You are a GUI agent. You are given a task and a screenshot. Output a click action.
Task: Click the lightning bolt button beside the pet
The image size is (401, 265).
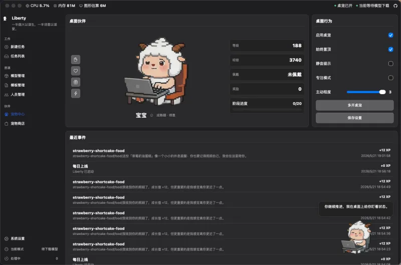76,94
